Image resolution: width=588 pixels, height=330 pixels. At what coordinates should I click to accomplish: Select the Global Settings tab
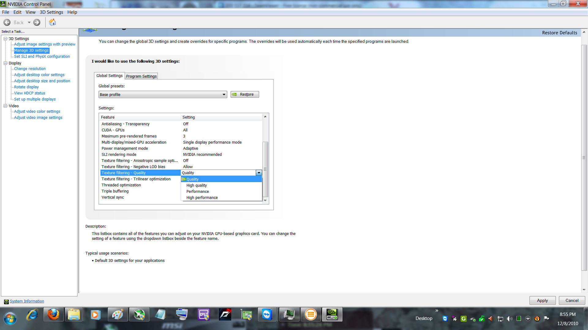(109, 76)
